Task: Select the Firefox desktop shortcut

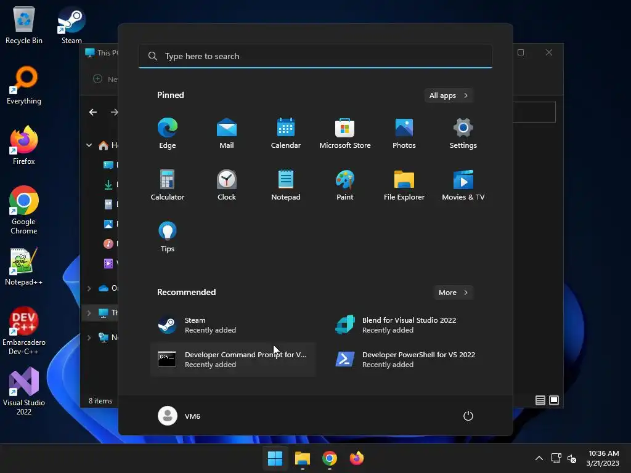Action: click(x=24, y=145)
